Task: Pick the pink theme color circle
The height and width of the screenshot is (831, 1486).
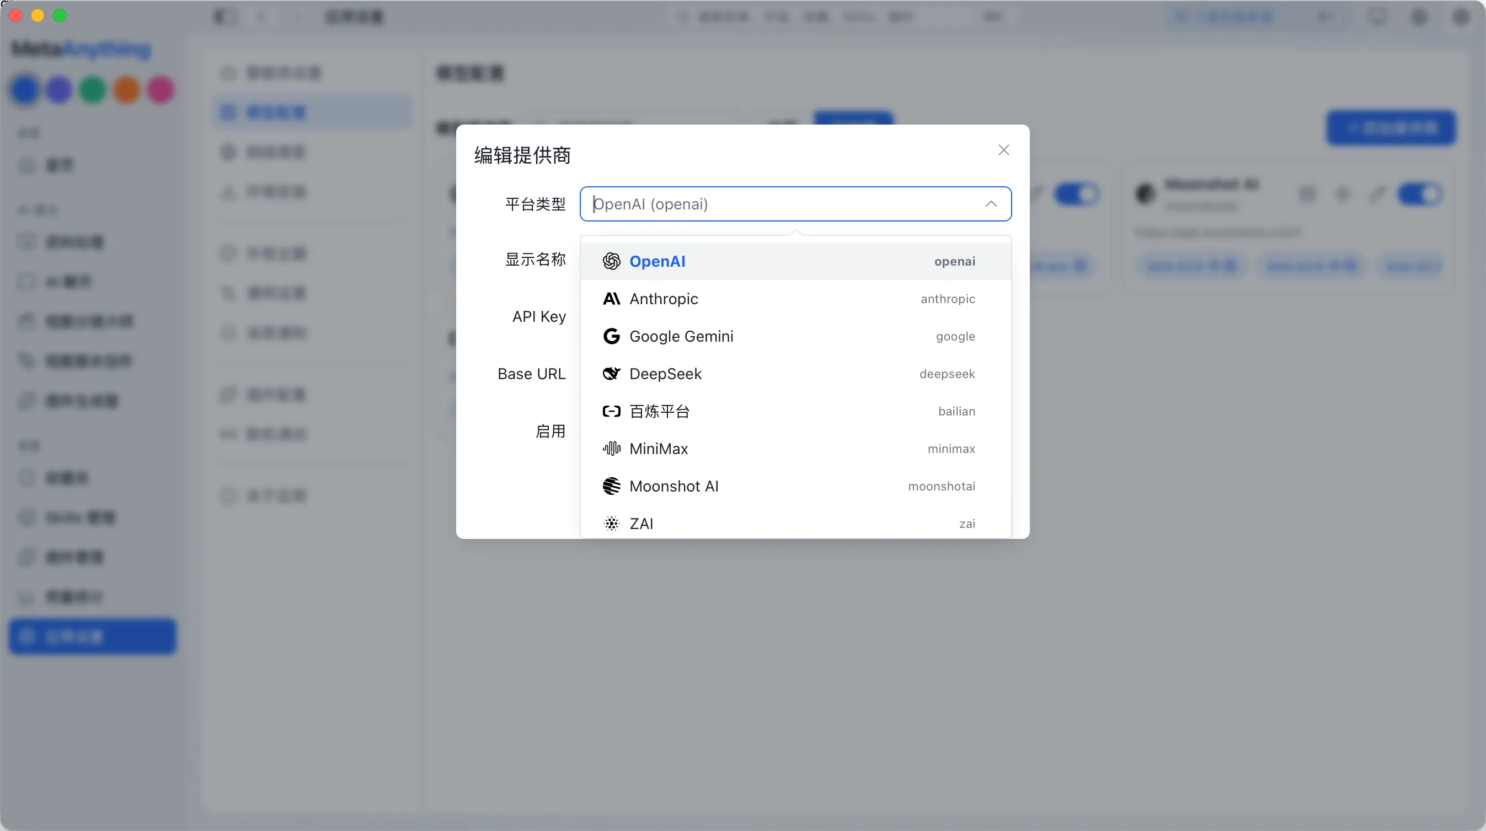Action: [161, 90]
